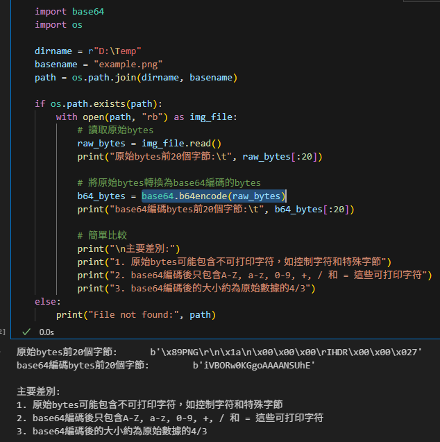Click output line 3. base64編碼後的大小約為原始數據的4/3

pyautogui.click(x=112, y=431)
